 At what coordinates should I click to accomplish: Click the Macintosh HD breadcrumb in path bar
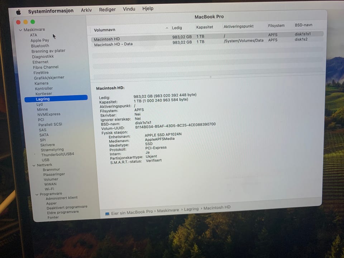tap(217, 207)
